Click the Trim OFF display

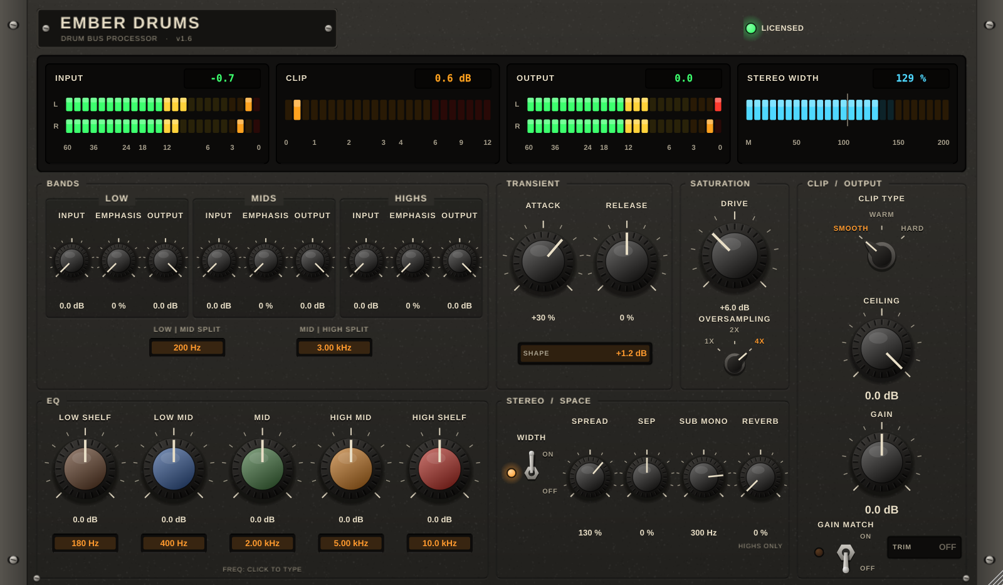click(x=924, y=547)
